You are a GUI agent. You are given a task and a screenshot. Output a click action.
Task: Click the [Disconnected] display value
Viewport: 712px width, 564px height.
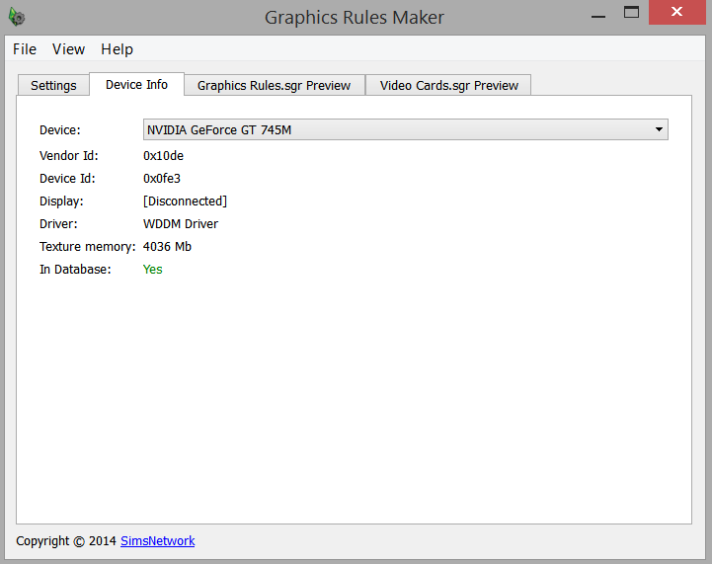click(x=185, y=201)
